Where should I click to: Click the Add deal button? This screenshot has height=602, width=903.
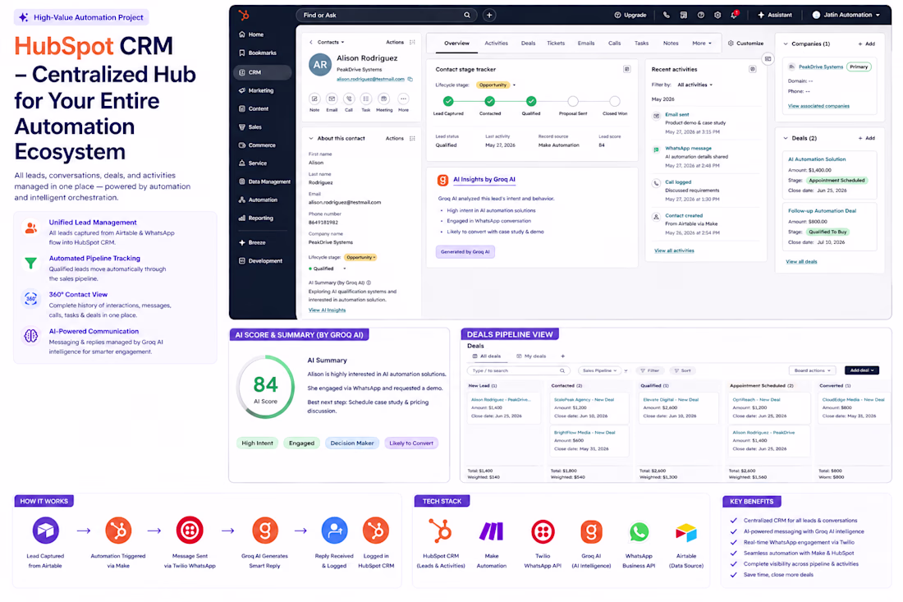point(861,370)
